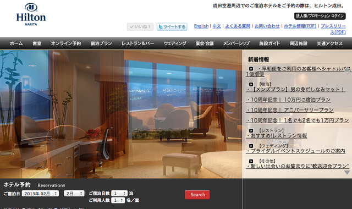Click the news panel scroll-down arrow
Viewport: 352px width, 209px height.
point(347,172)
